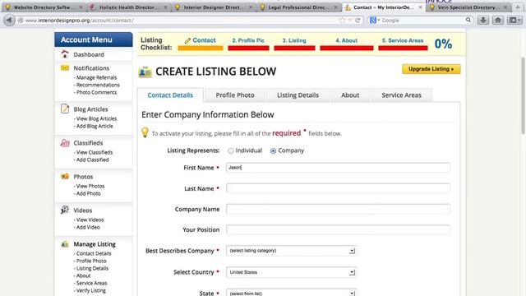Image resolution: width=526 pixels, height=296 pixels.
Task: Select the Individual radio button
Action: click(x=230, y=150)
